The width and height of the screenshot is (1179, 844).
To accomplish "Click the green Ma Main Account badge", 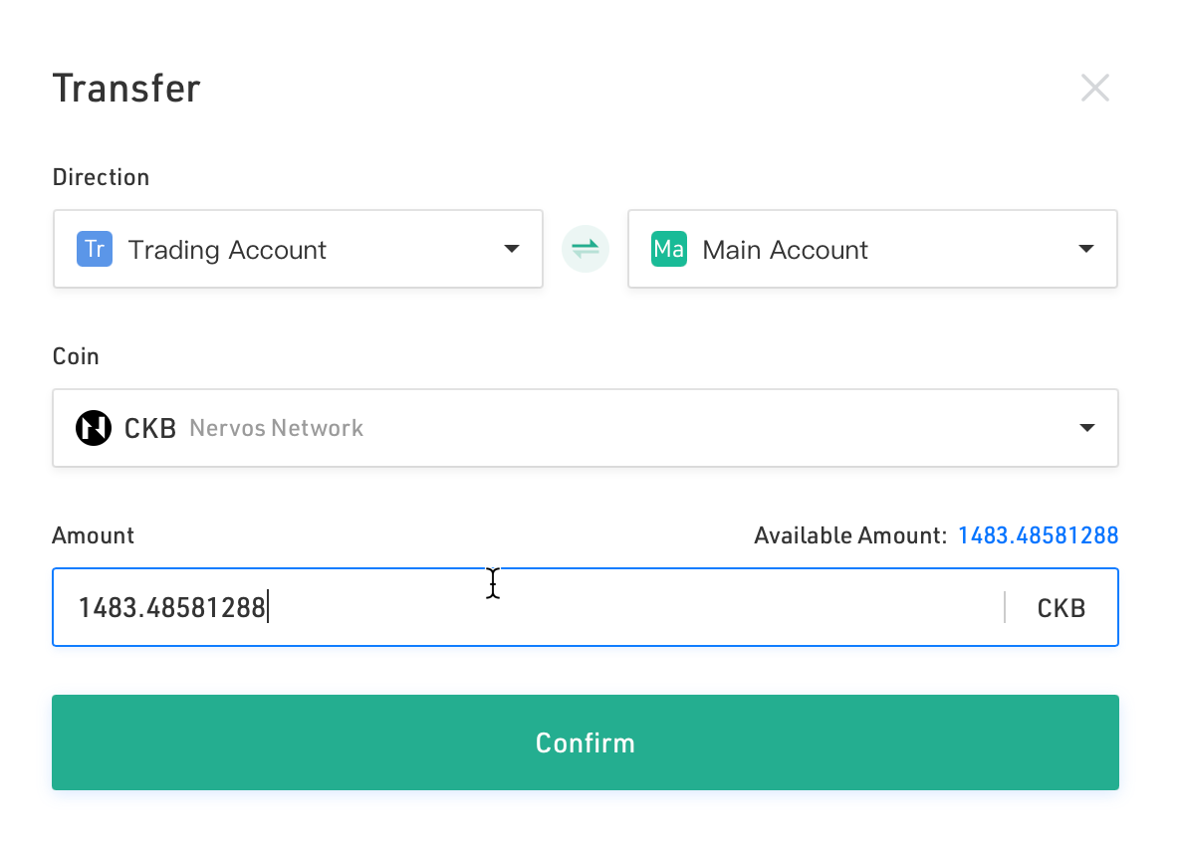I will pos(669,249).
